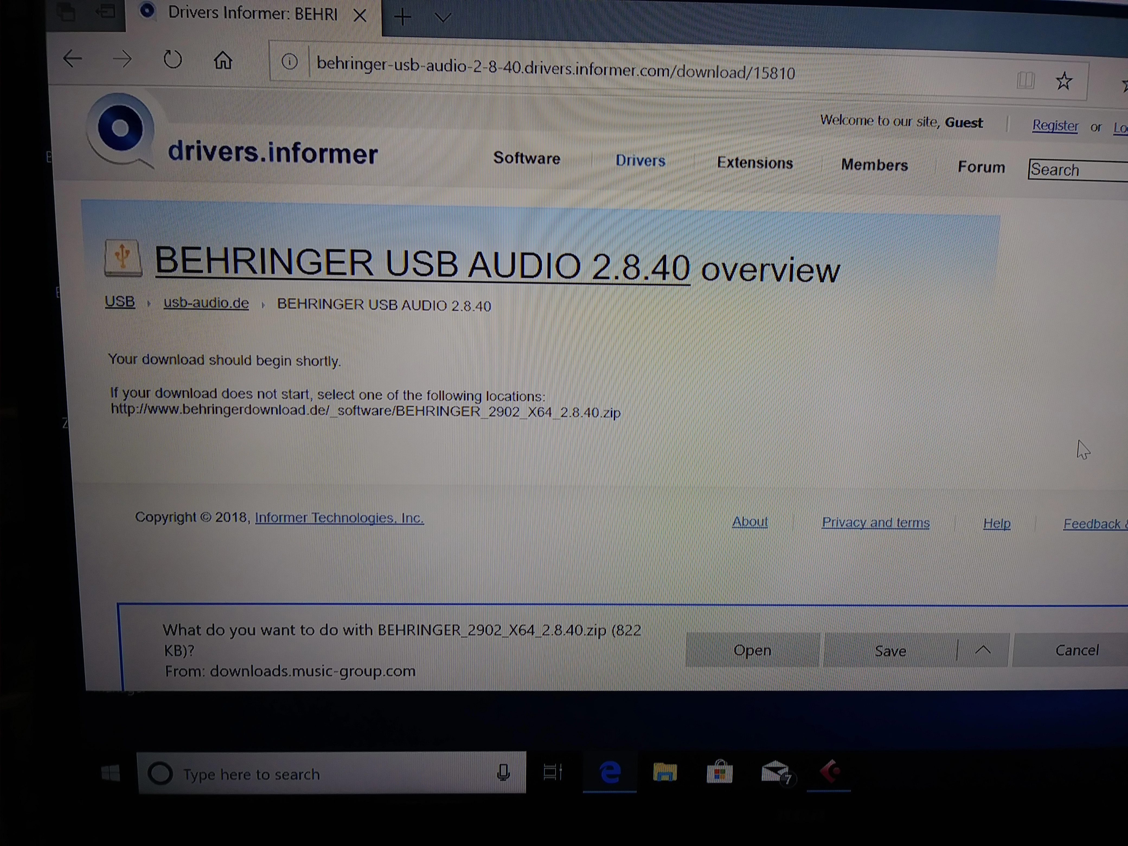Click the browser back arrow
The image size is (1128, 846).
coord(72,59)
